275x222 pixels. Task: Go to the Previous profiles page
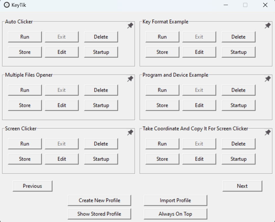(x=32, y=186)
